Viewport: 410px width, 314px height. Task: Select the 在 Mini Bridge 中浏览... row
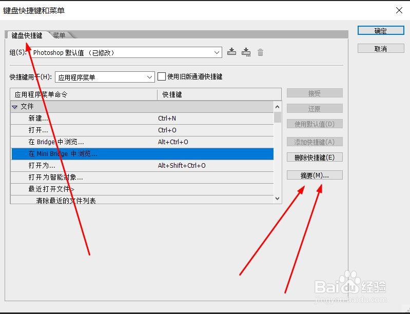coord(142,154)
